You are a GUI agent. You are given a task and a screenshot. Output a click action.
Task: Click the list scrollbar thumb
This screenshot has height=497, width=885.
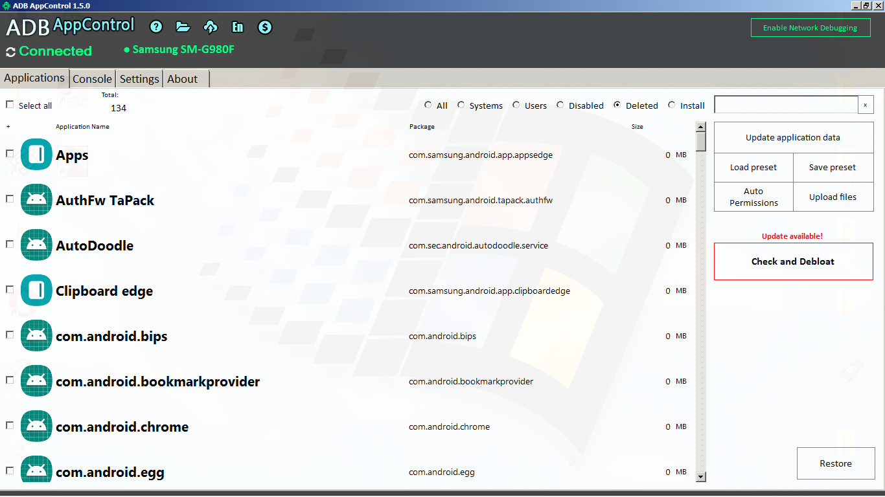click(x=700, y=141)
